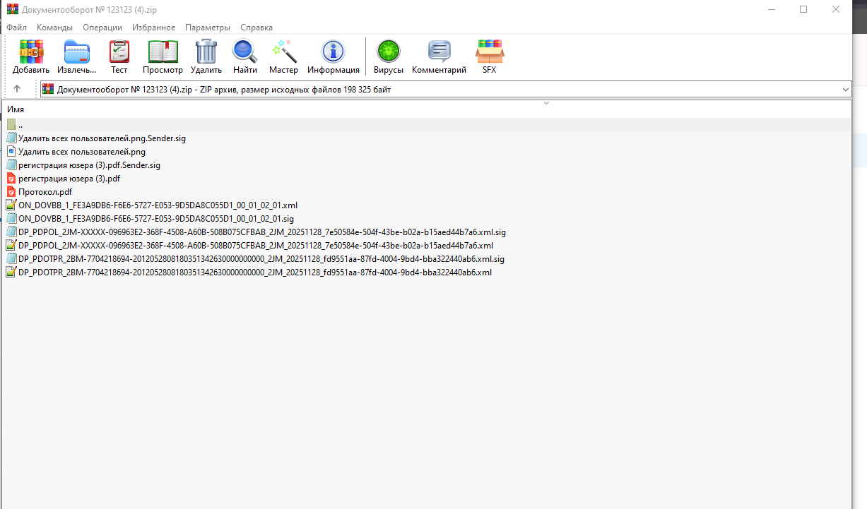Select name Удалить всех пользователей.png.Sender.sig
Image resolution: width=867 pixels, height=509 pixels.
[102, 138]
